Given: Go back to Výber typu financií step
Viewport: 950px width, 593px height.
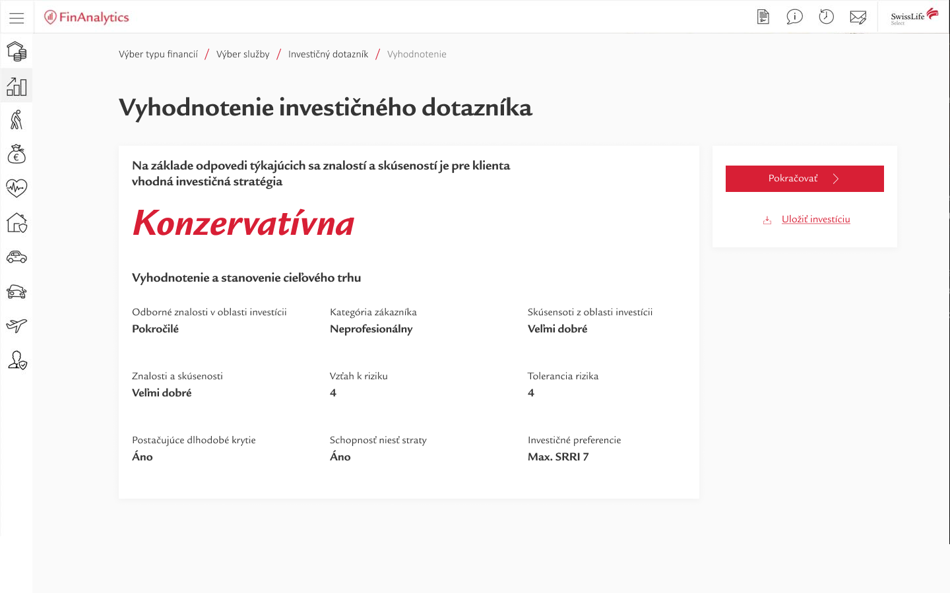Looking at the screenshot, I should point(158,53).
